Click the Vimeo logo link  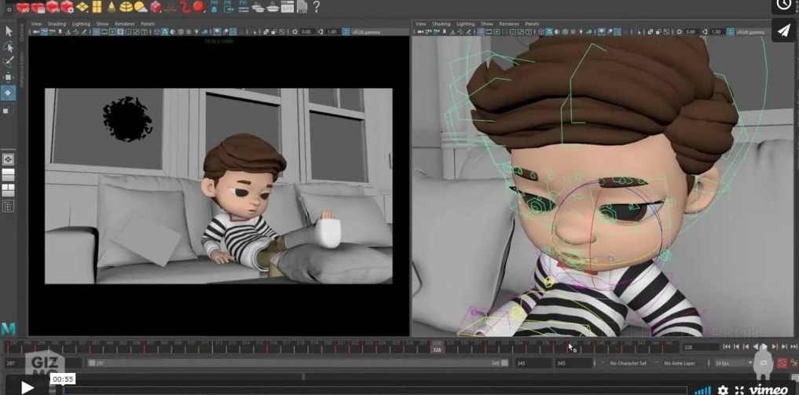(768, 390)
